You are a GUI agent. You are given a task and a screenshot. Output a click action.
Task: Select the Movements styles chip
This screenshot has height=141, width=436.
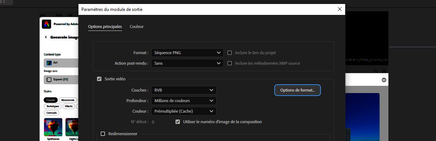point(68,100)
